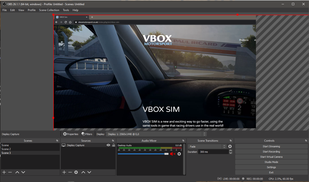This screenshot has width=309, height=182.
Task: Click VBOX Motorsport logo in preview
Action: [x=157, y=40]
